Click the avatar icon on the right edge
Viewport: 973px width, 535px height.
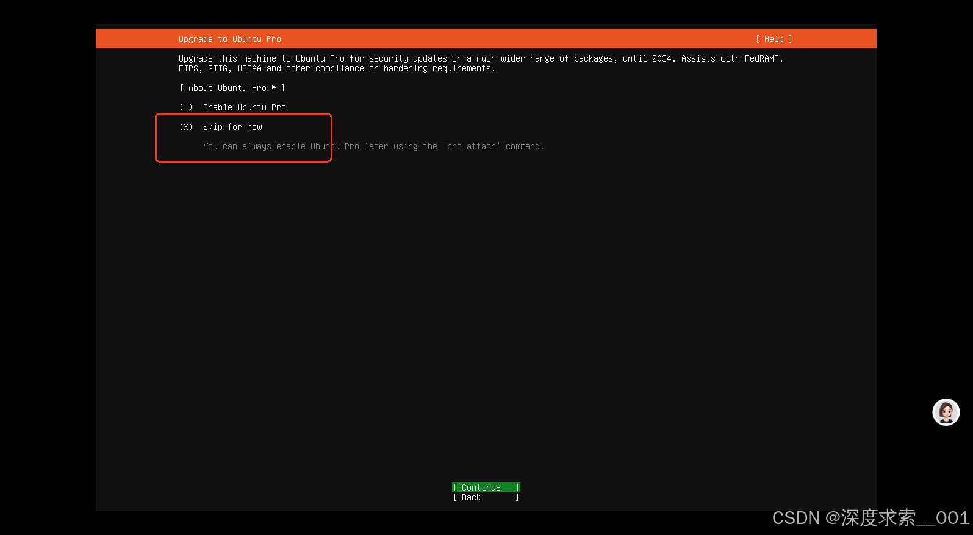coord(946,413)
